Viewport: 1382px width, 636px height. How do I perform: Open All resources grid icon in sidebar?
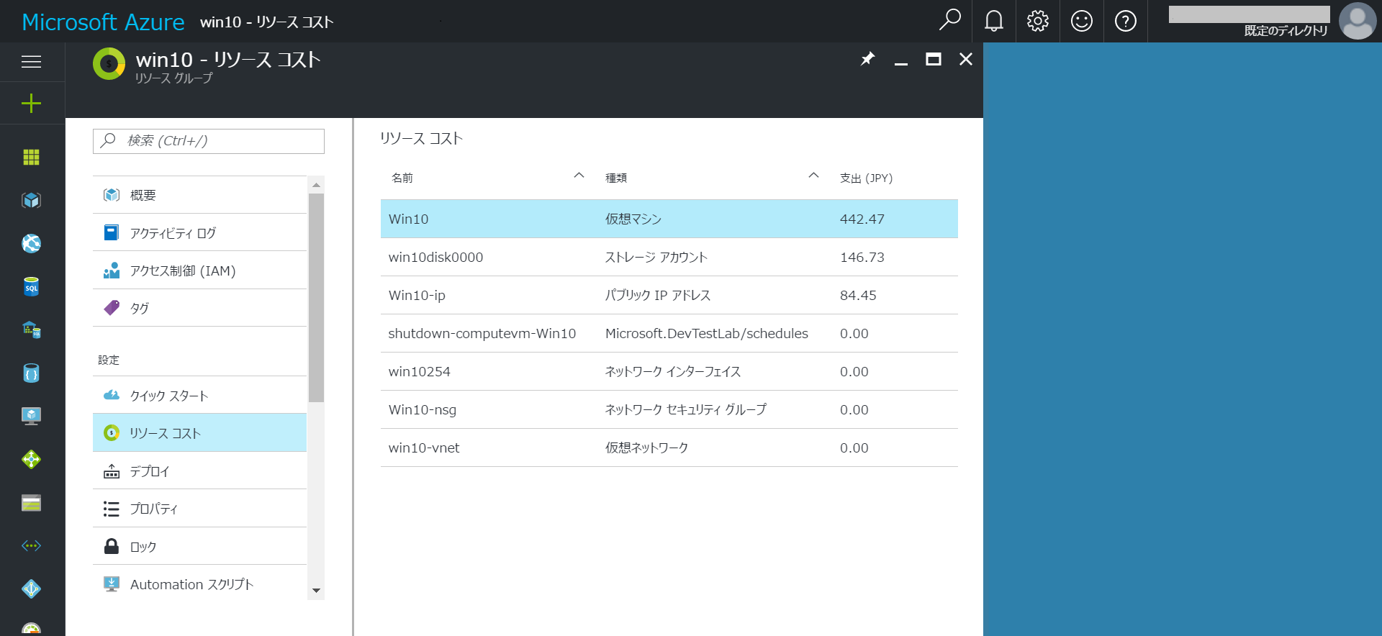click(31, 157)
